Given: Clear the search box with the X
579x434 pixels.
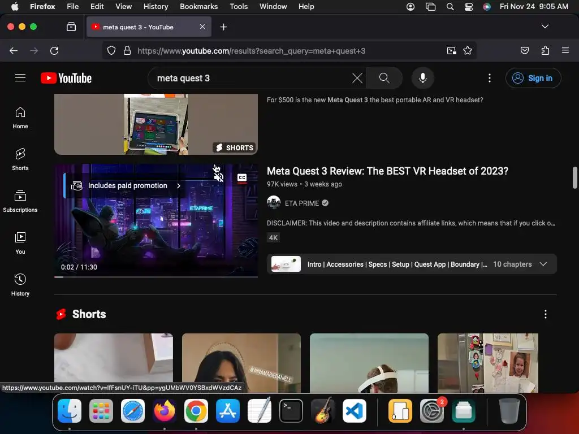Looking at the screenshot, I should [357, 78].
